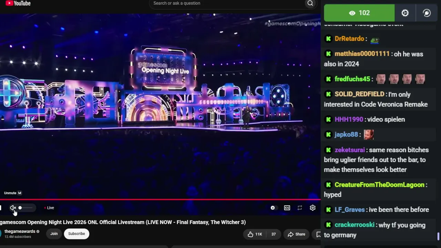The image size is (441, 248).
Task: Click message text 'ive been there before'
Action: [x=399, y=209]
